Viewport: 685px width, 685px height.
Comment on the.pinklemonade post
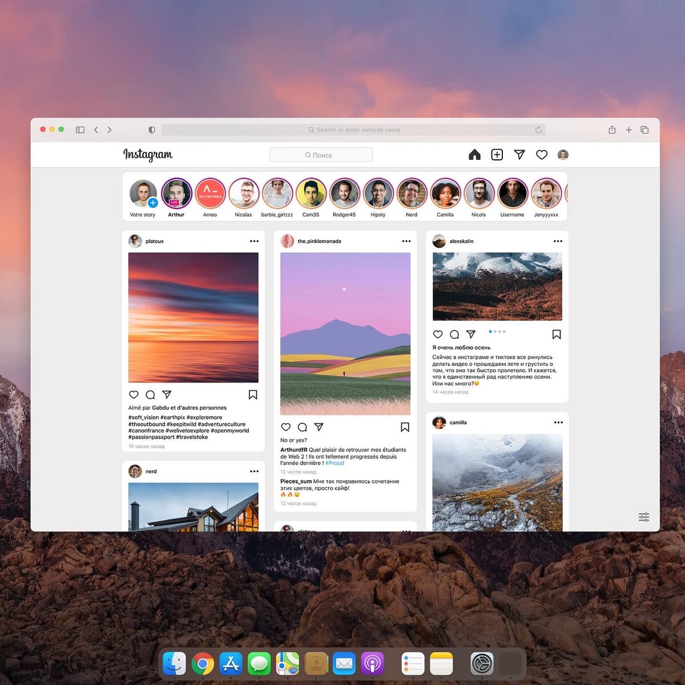pos(303,427)
